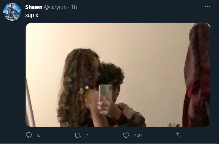Click empty space between like count and share
The image size is (219, 144).
coord(158,135)
